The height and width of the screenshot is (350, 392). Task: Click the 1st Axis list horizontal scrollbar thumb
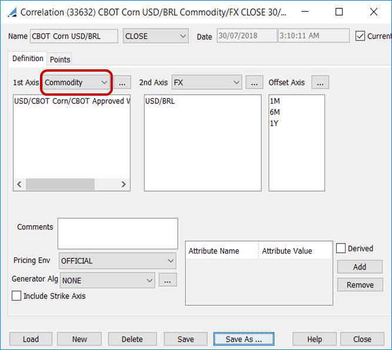[x=61, y=184]
